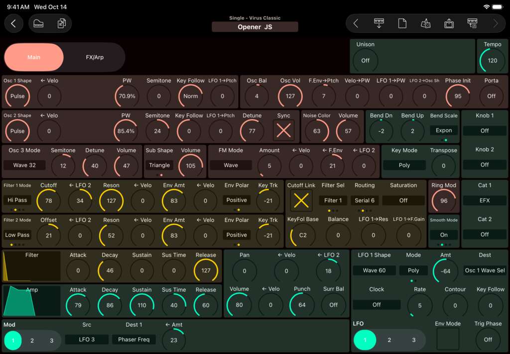Screen dimensions: 510x354
Task: Open Cat 1 EFX category selector
Action: click(484, 200)
